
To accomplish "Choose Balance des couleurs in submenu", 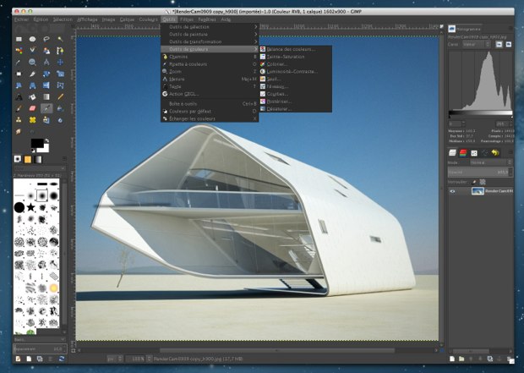I will pyautogui.click(x=296, y=49).
